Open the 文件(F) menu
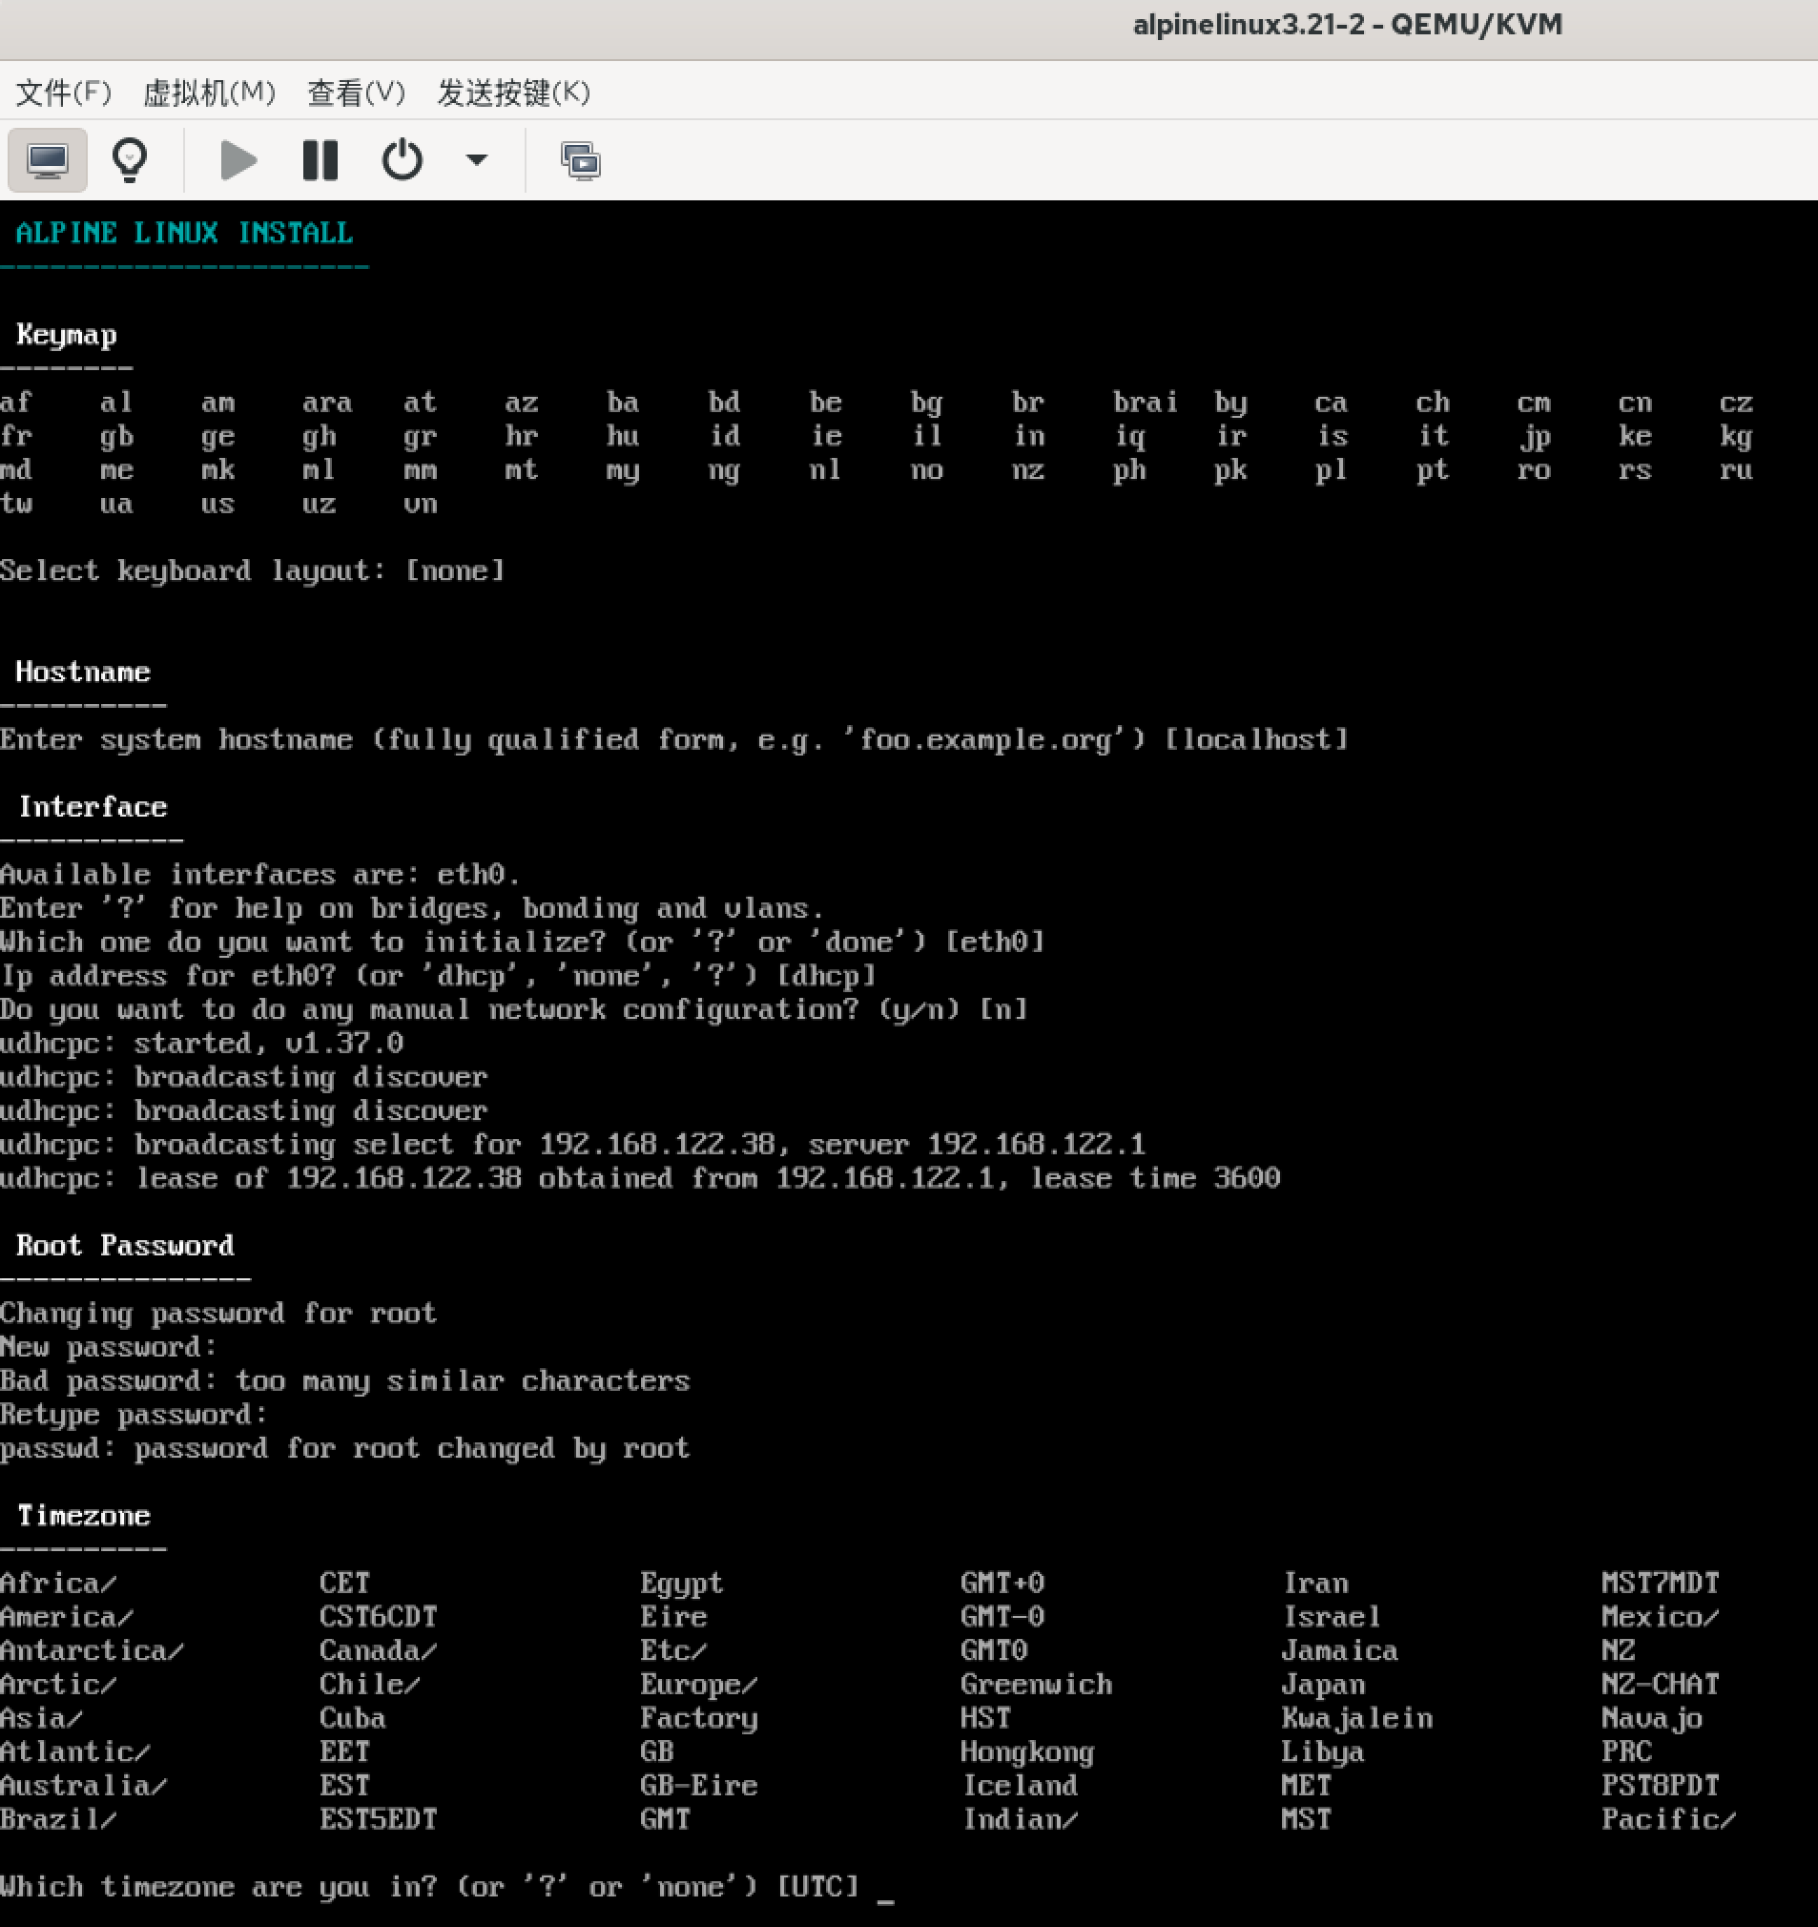Viewport: 1818px width, 1927px height. (64, 93)
